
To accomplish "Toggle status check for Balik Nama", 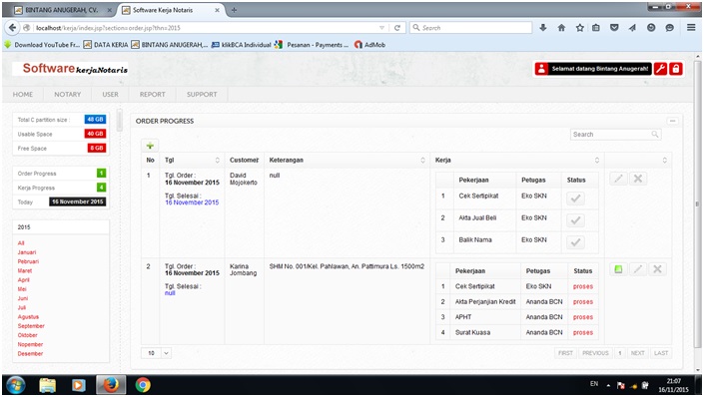I will click(575, 242).
